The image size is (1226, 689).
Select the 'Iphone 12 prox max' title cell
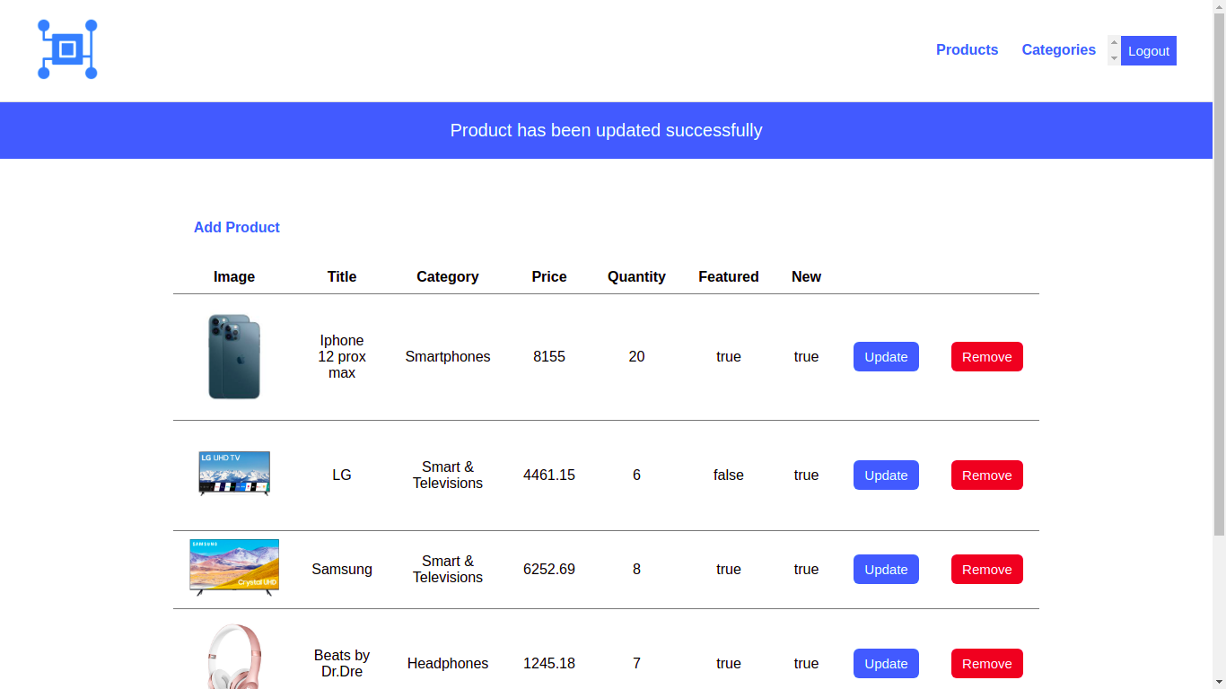pos(342,357)
